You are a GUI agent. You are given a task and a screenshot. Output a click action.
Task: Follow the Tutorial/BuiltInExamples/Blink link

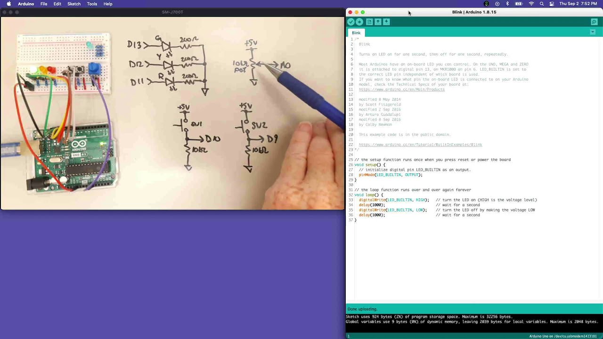(420, 145)
